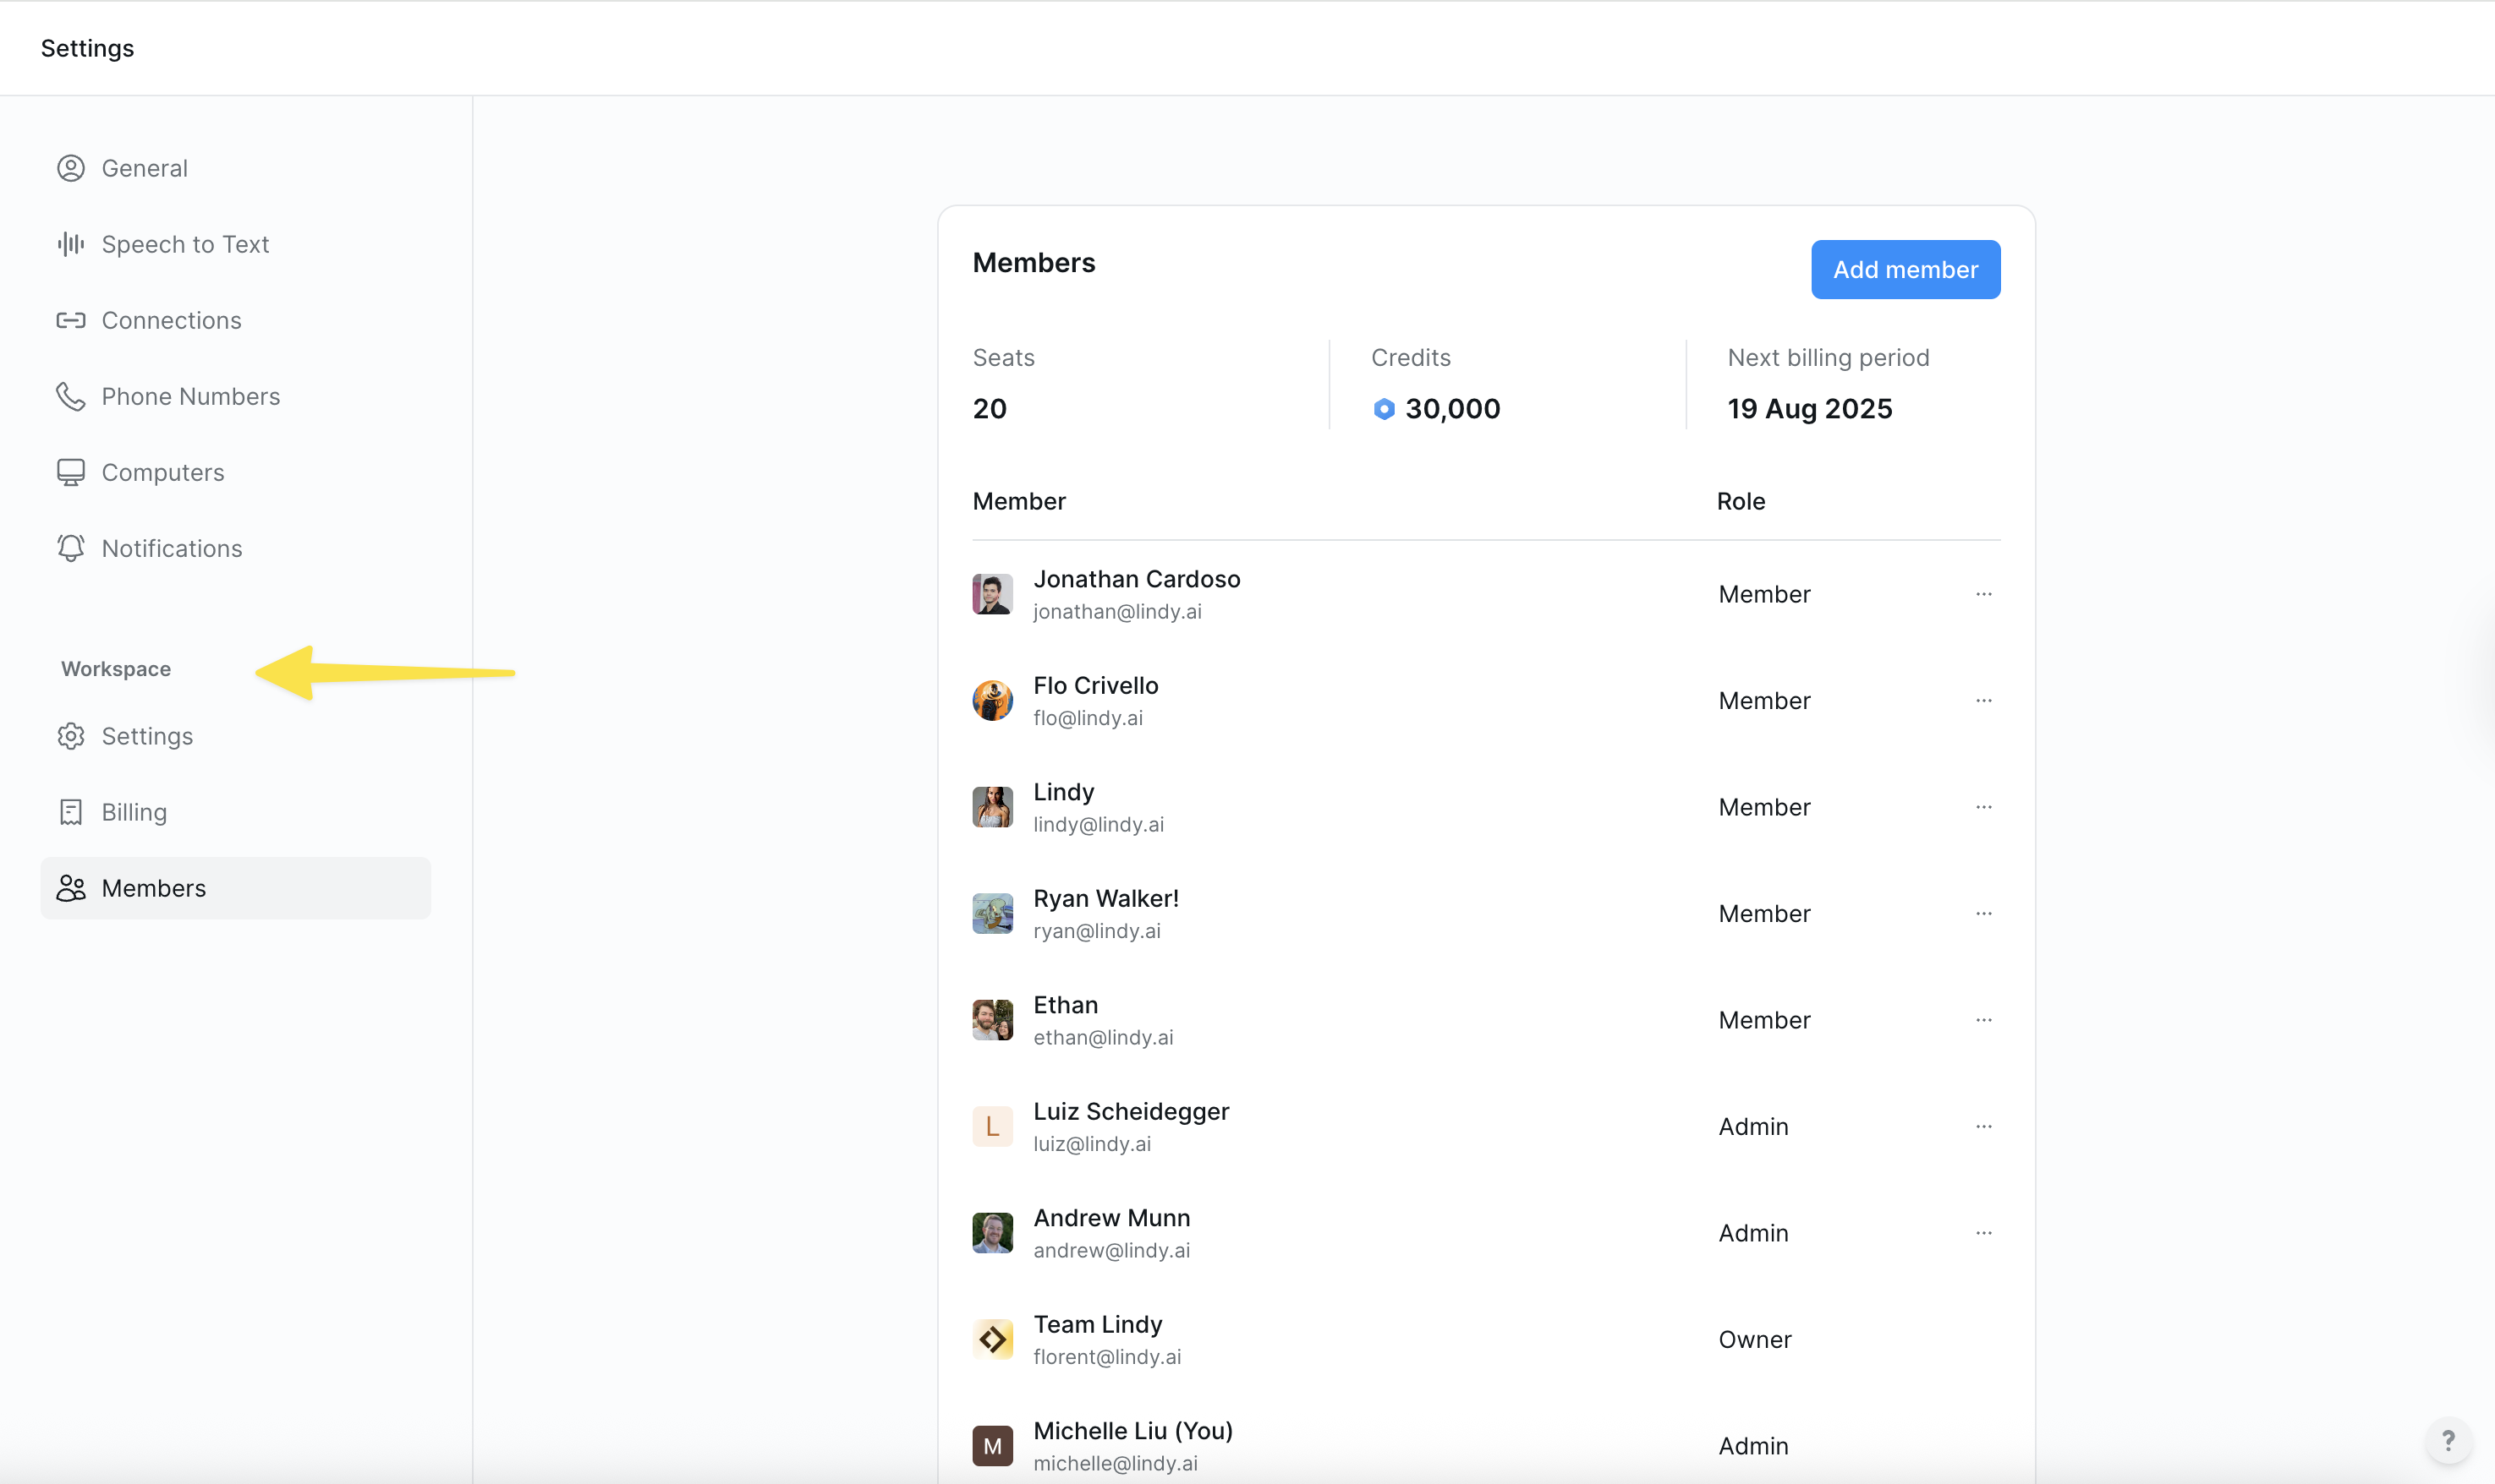The width and height of the screenshot is (2495, 1484).
Task: Click Ethan's profile avatar
Action: point(992,1019)
